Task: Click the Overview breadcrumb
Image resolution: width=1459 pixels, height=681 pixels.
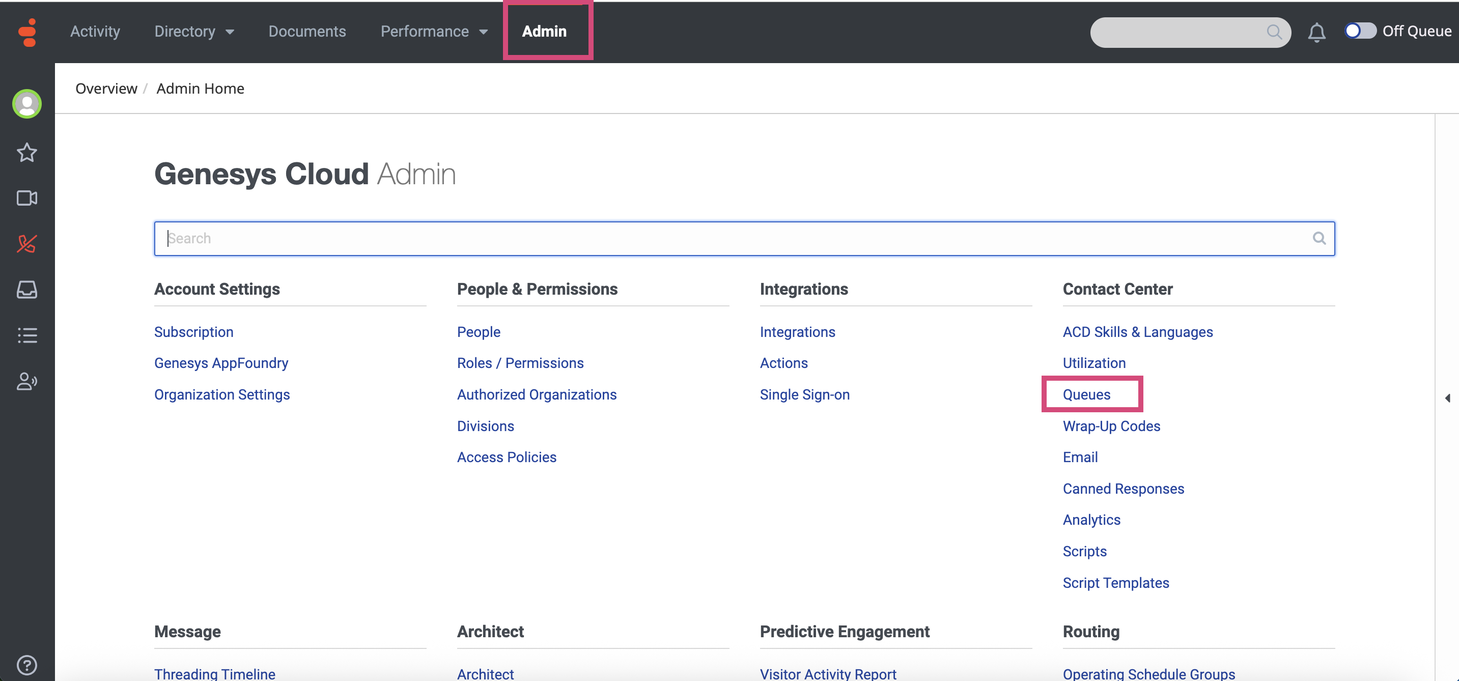Action: [x=106, y=89]
